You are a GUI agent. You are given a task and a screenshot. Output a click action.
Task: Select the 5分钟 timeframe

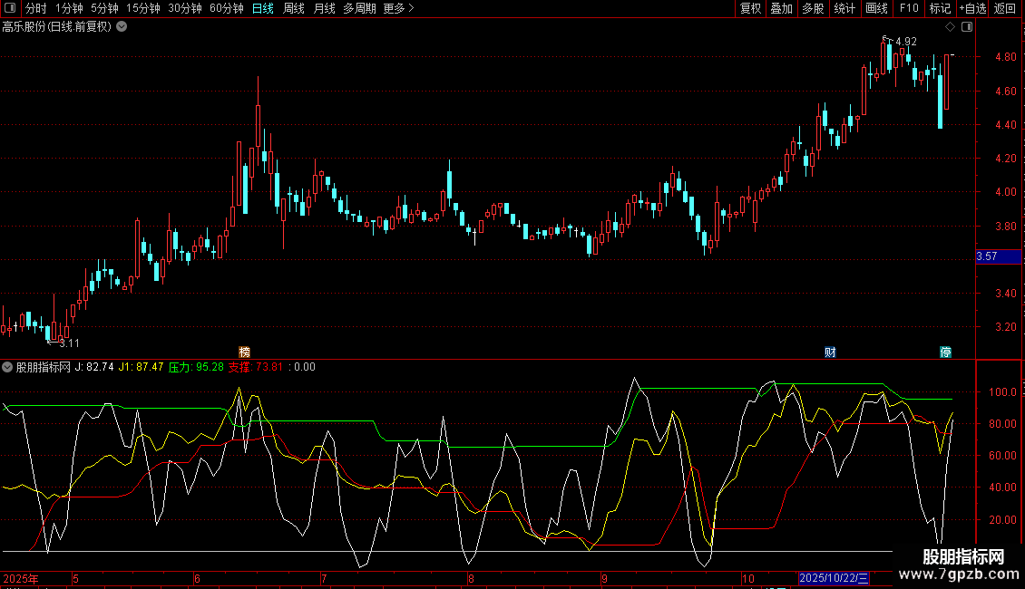click(x=104, y=8)
